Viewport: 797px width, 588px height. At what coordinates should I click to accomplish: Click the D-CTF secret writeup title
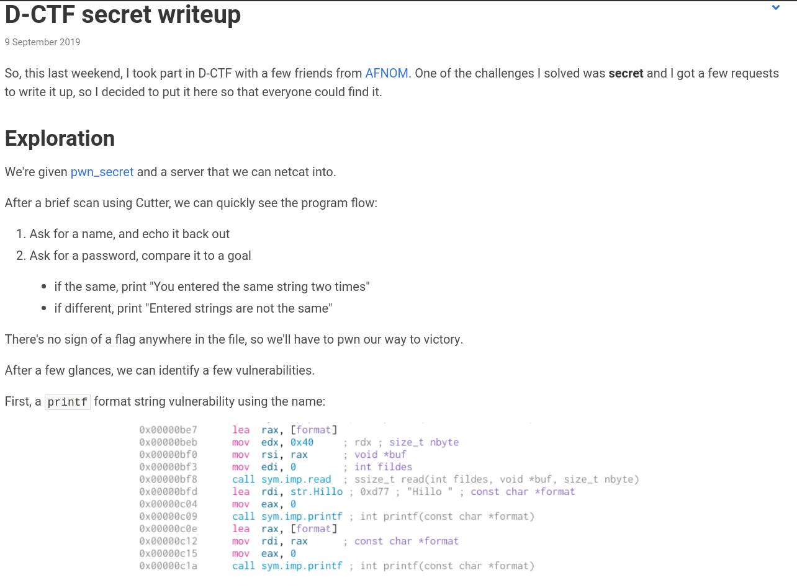click(123, 14)
